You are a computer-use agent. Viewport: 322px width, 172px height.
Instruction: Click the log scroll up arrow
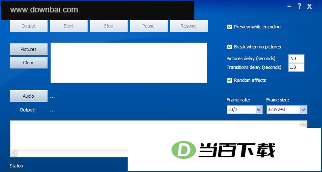point(303,124)
